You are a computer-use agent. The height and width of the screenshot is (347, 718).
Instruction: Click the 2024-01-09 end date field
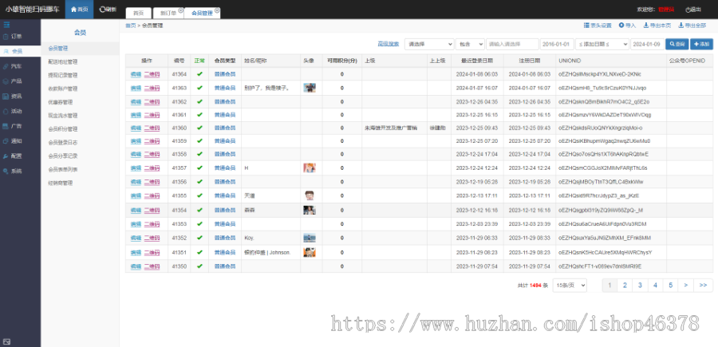click(647, 44)
